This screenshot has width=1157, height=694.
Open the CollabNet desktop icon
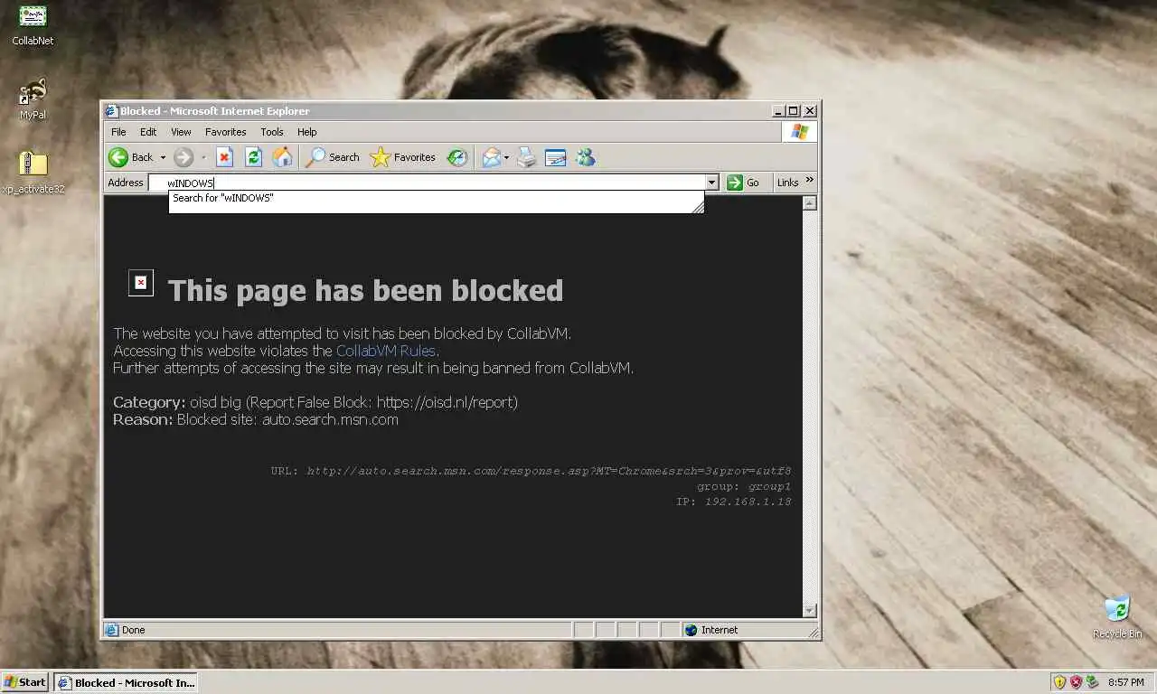[x=33, y=25]
